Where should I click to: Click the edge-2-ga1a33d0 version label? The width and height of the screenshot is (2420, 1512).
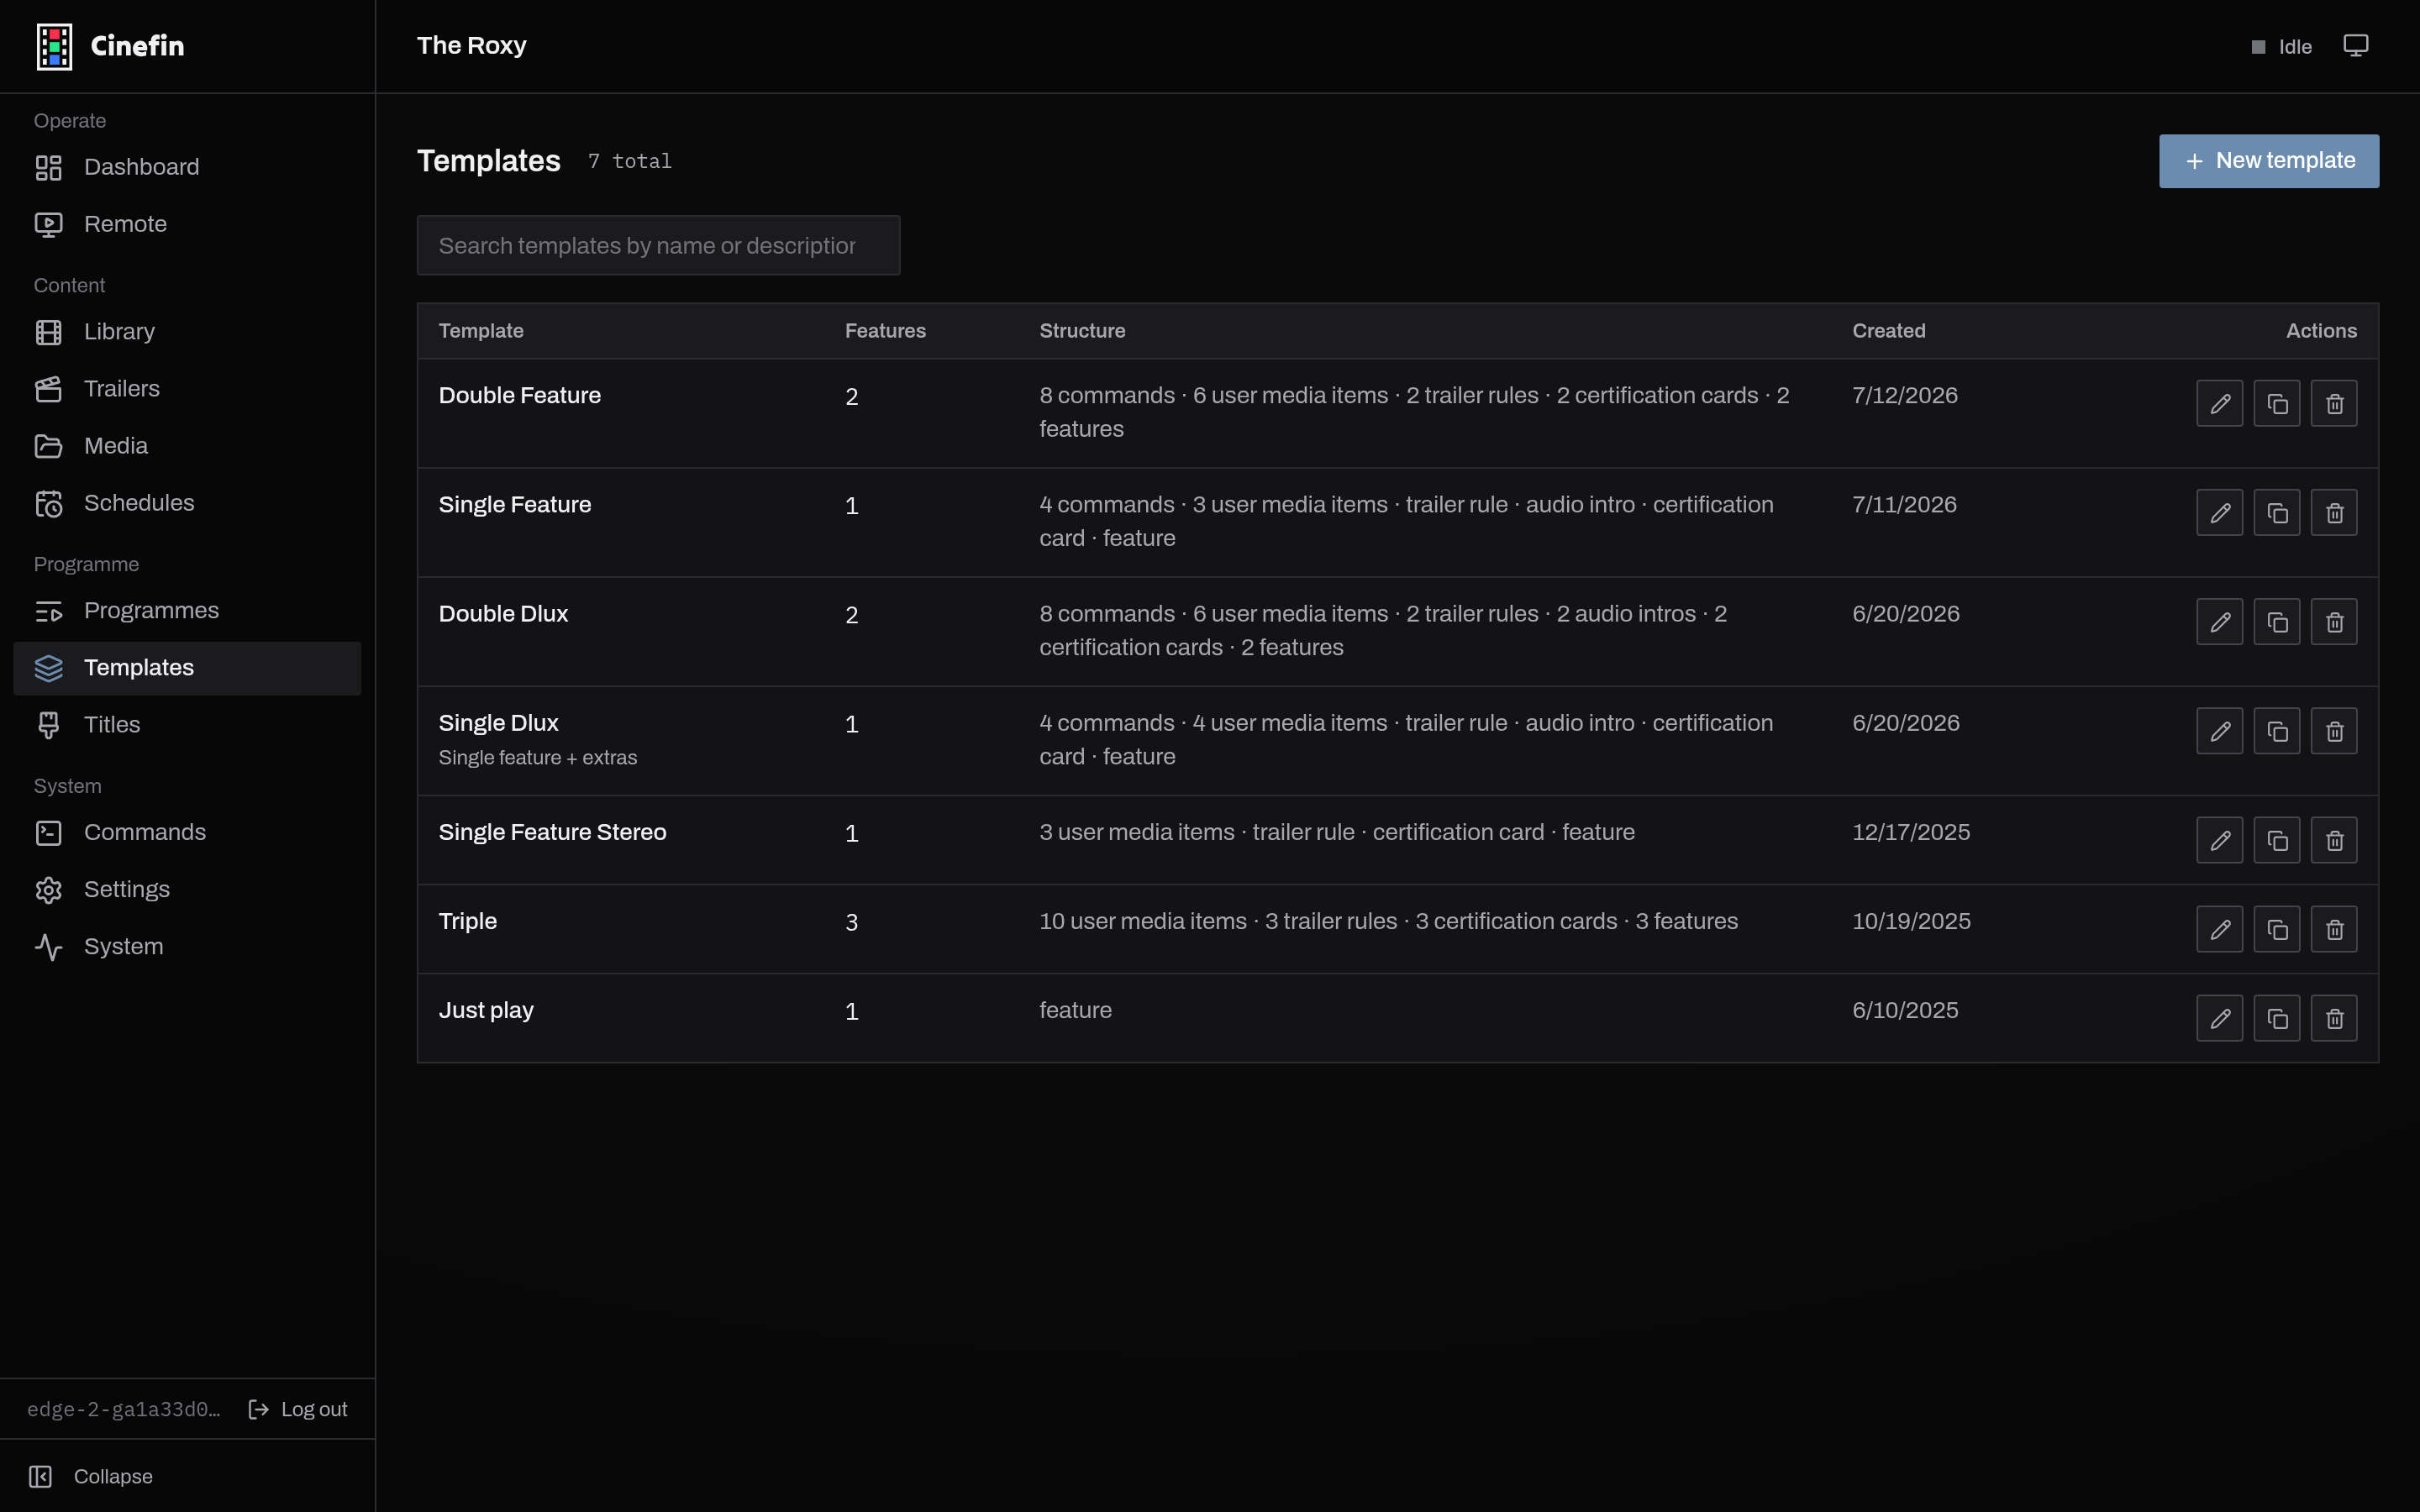coord(124,1409)
